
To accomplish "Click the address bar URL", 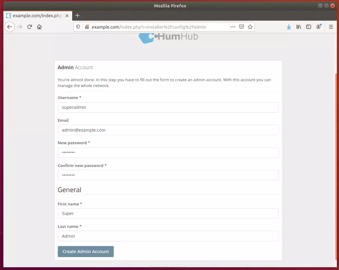I will pyautogui.click(x=149, y=27).
